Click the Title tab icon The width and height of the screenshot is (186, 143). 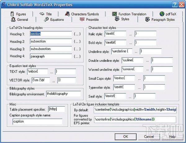coord(42,14)
